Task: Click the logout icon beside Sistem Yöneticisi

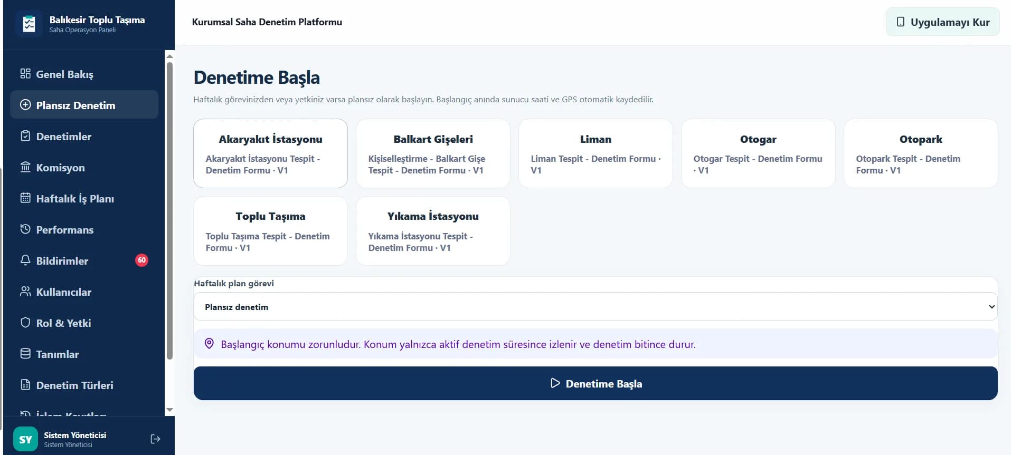Action: tap(155, 439)
